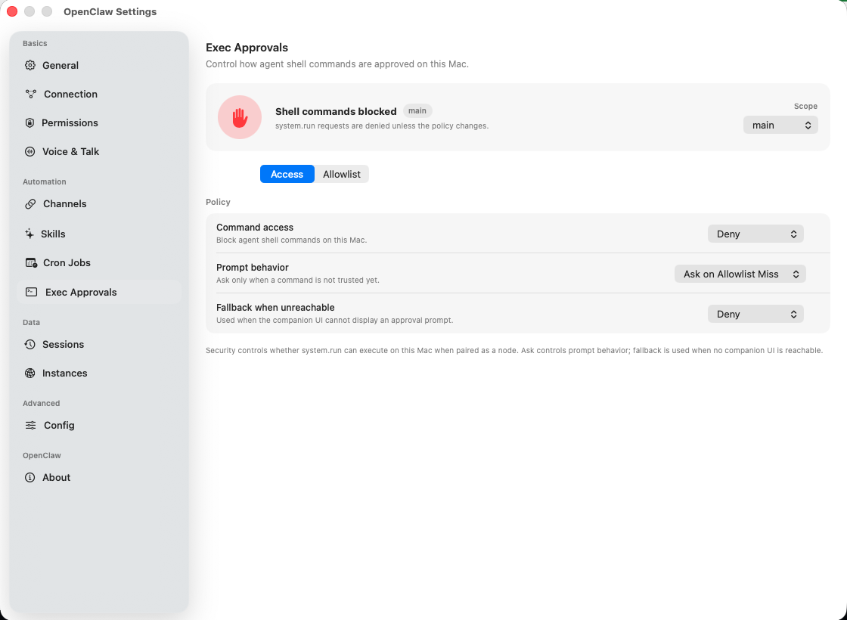
Task: Click the Advanced sidebar section header
Action: click(41, 404)
